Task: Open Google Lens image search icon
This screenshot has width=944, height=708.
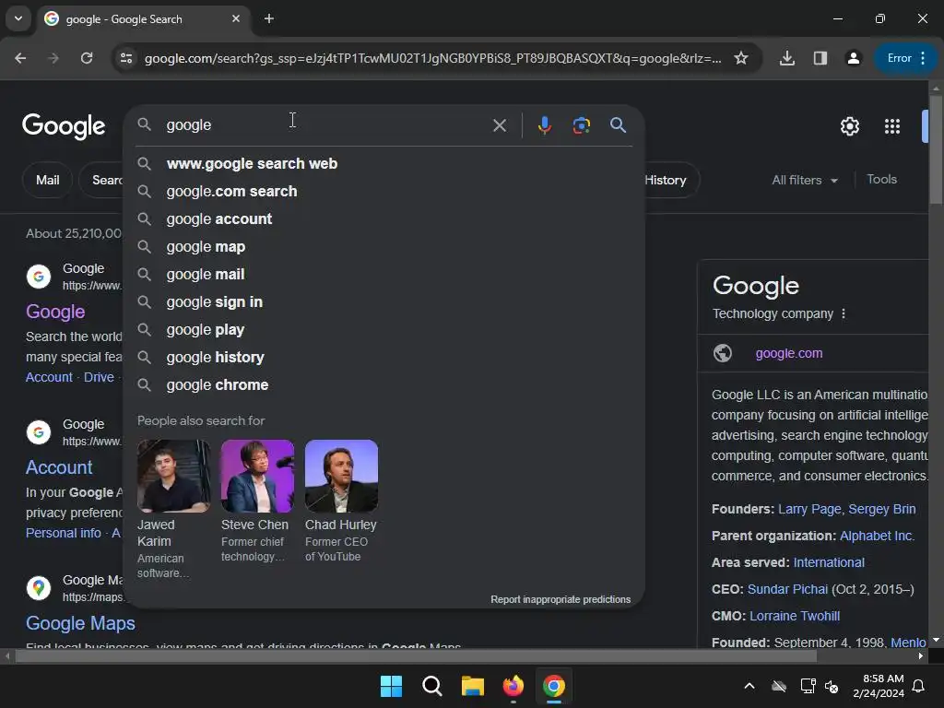Action: point(581,125)
